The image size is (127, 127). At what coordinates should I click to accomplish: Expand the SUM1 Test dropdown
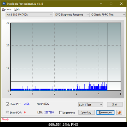(91, 105)
